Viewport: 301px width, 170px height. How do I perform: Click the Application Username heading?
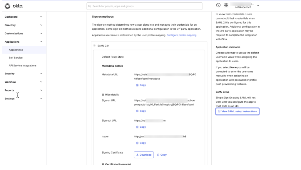228,47
